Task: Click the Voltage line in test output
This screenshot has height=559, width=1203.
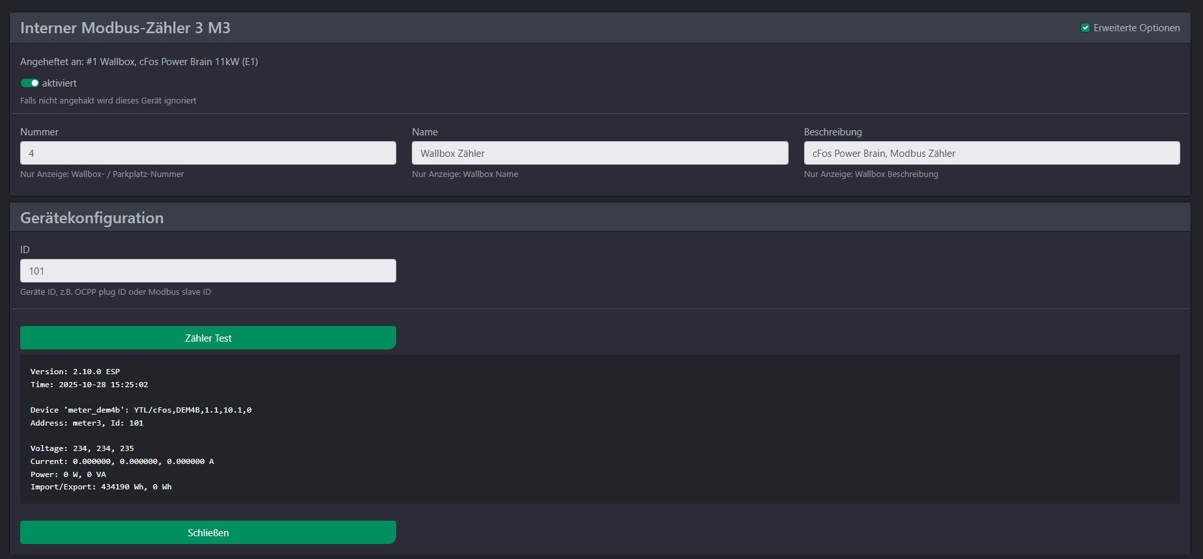Action: pyautogui.click(x=82, y=448)
